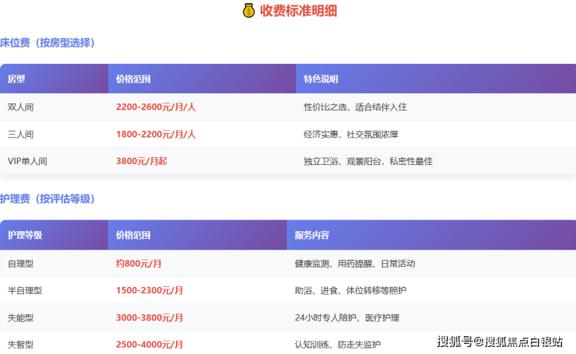Click the 搜狐号 watermark text
The image size is (576, 354).
[455, 342]
